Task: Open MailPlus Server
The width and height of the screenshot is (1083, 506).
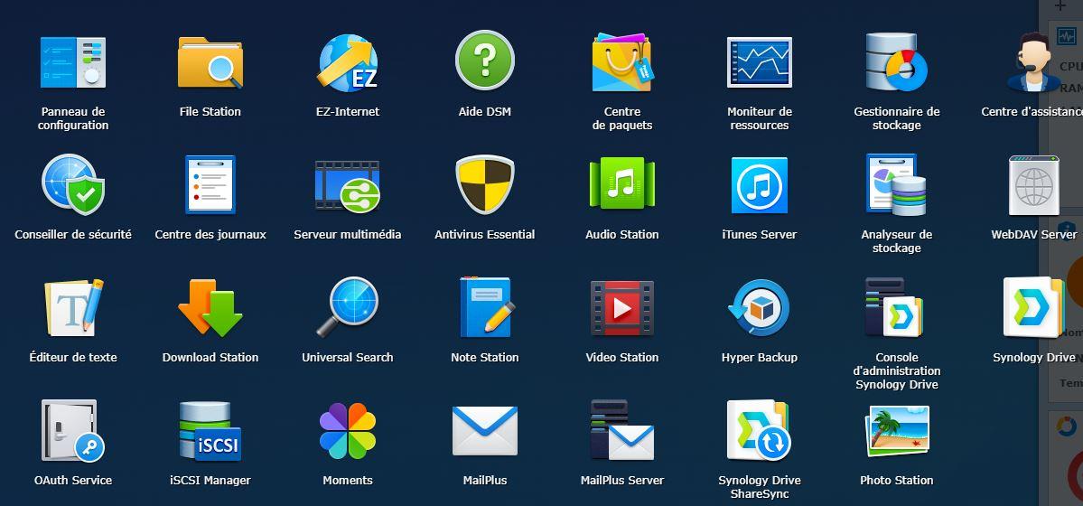Action: (622, 430)
